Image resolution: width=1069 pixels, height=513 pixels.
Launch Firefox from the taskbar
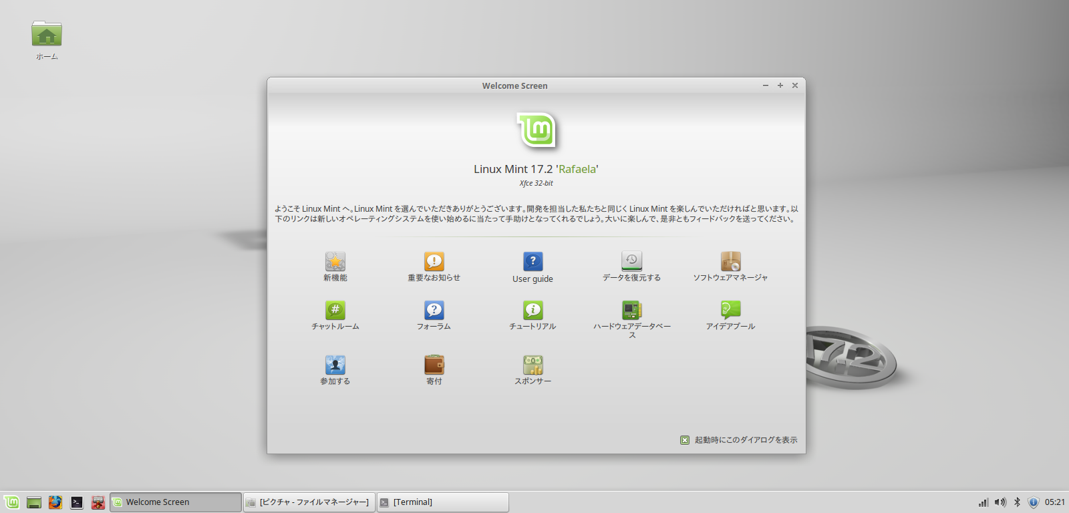(55, 502)
